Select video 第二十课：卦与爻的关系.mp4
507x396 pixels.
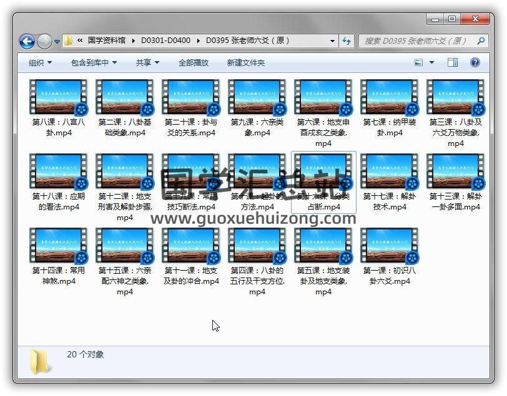(191, 109)
